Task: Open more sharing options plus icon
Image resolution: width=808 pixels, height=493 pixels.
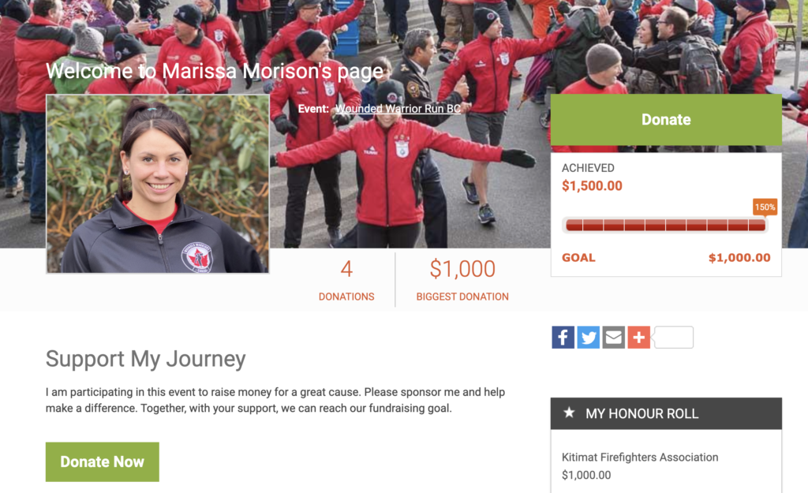Action: point(638,338)
